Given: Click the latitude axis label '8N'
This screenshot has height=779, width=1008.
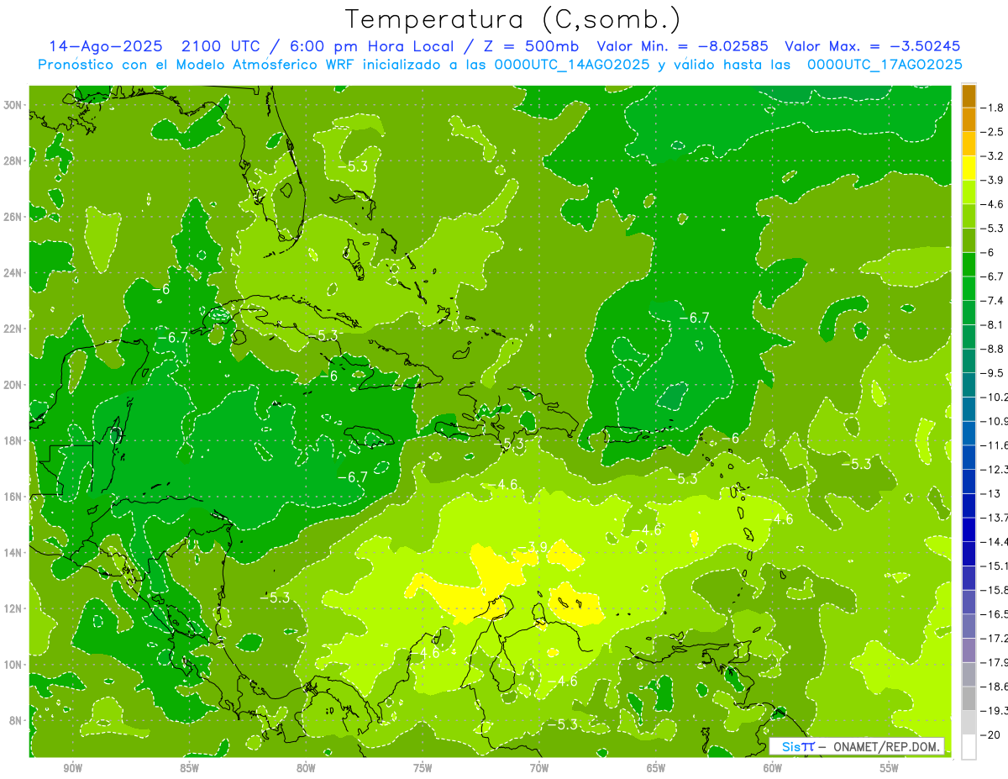Looking at the screenshot, I should pyautogui.click(x=16, y=720).
